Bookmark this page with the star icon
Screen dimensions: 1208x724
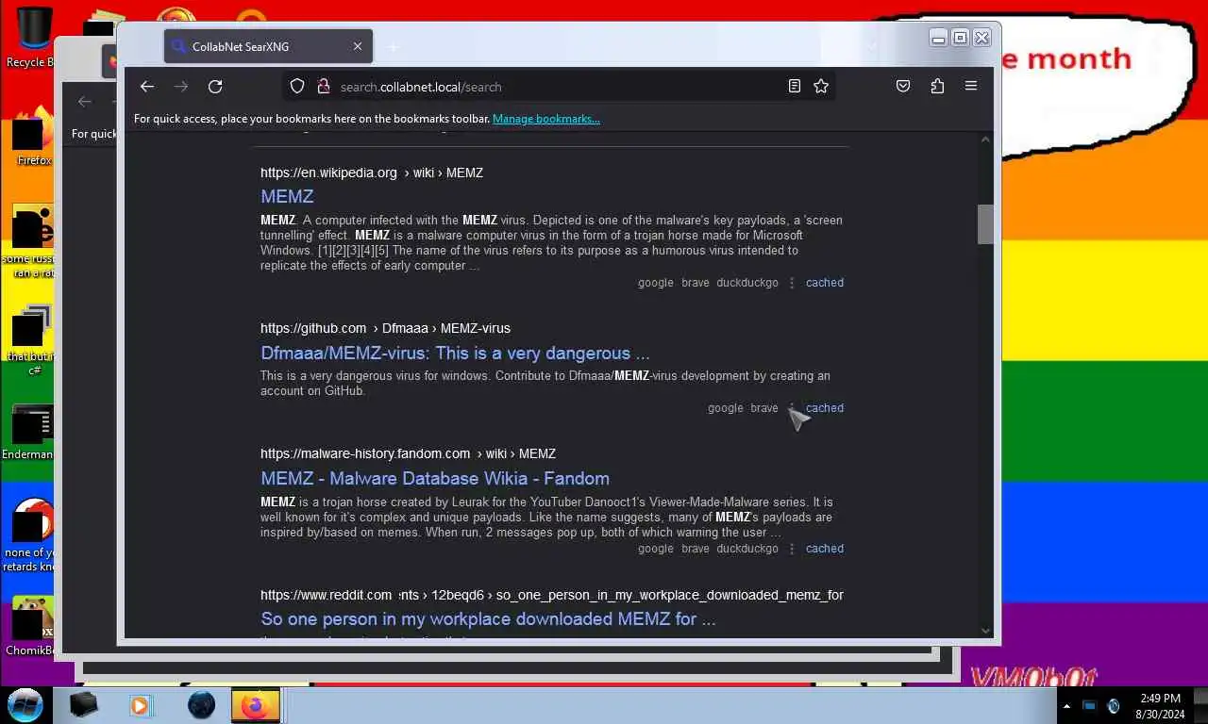(x=821, y=87)
